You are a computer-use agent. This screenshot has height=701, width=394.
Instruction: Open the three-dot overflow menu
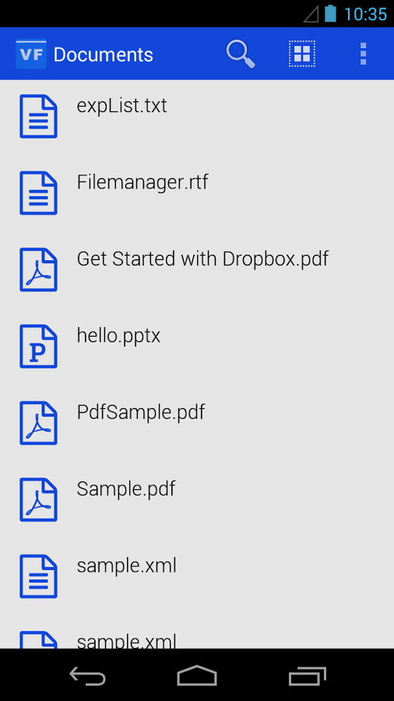click(363, 54)
